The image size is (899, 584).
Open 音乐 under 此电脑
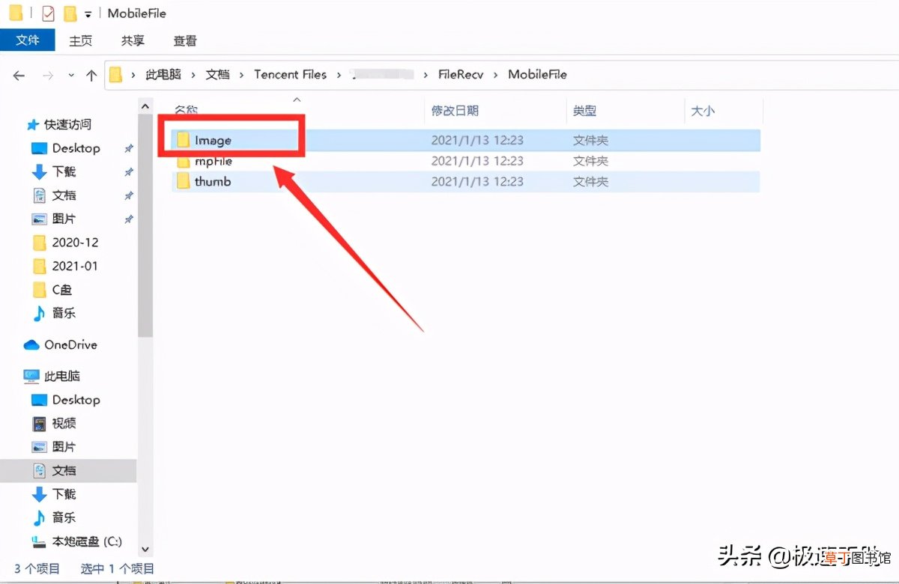64,517
